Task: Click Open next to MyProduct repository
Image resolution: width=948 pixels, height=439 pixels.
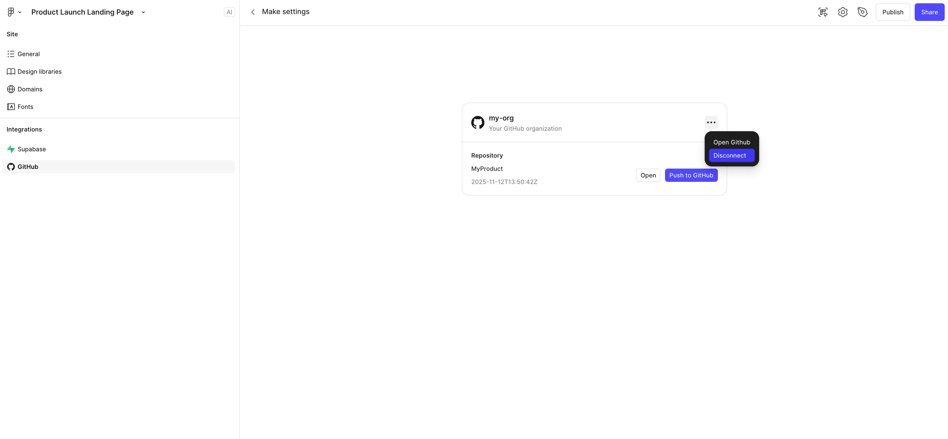Action: pyautogui.click(x=648, y=175)
